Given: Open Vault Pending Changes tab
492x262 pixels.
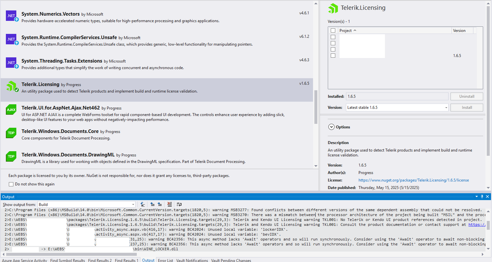Looking at the screenshot, I should [231, 260].
